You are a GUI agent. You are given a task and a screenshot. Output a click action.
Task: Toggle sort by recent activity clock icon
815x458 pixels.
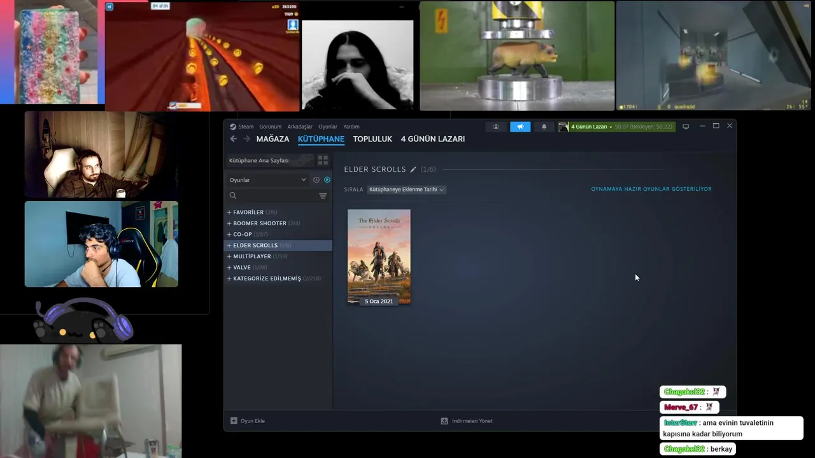coord(316,180)
